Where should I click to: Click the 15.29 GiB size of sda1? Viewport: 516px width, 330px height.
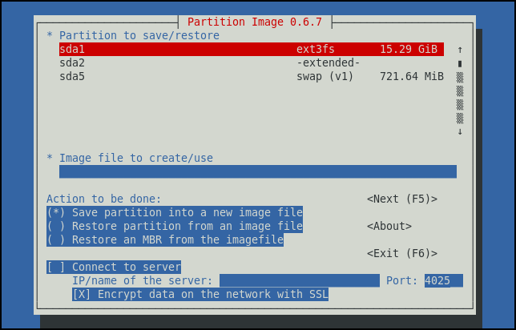pyautogui.click(x=409, y=49)
